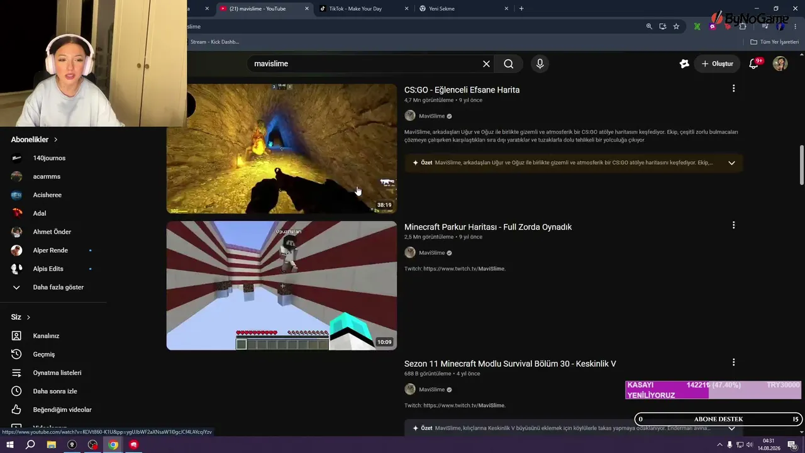Open YouTube notifications bell
805x453 pixels.
click(x=753, y=64)
